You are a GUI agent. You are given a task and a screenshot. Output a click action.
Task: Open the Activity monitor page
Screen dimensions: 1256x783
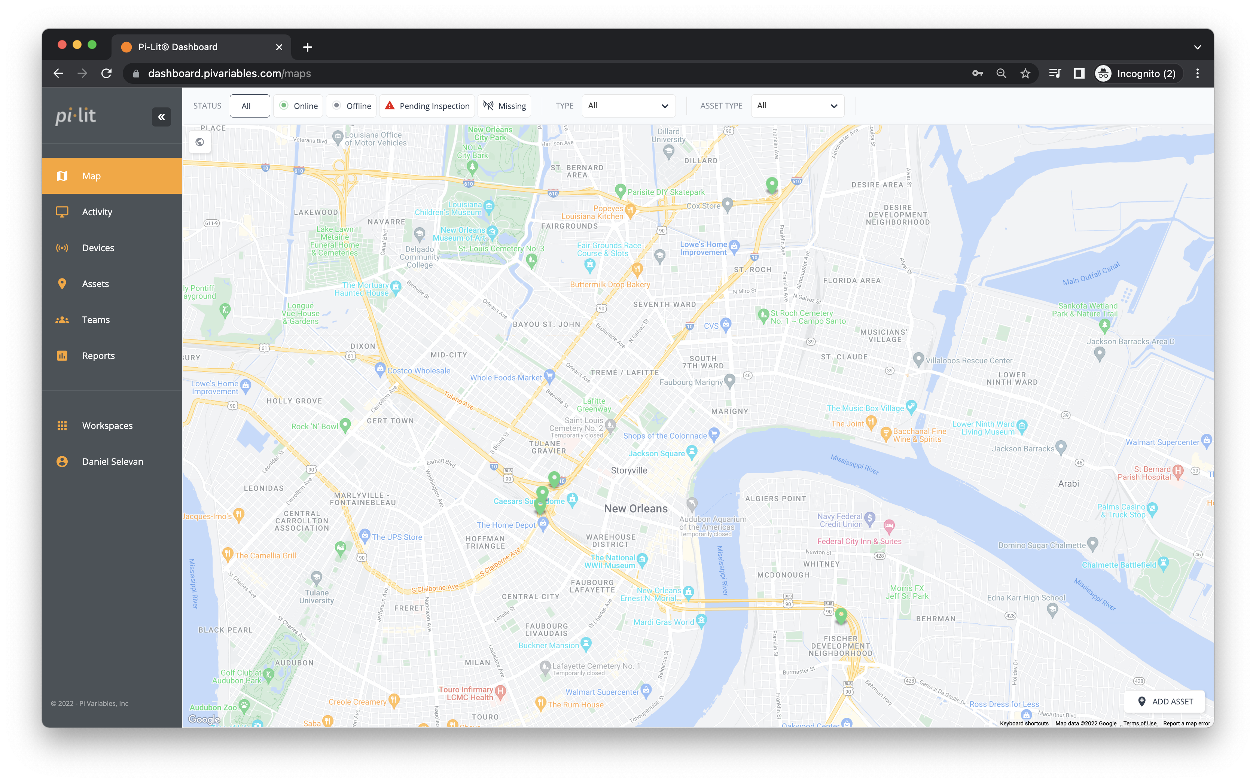coord(97,212)
